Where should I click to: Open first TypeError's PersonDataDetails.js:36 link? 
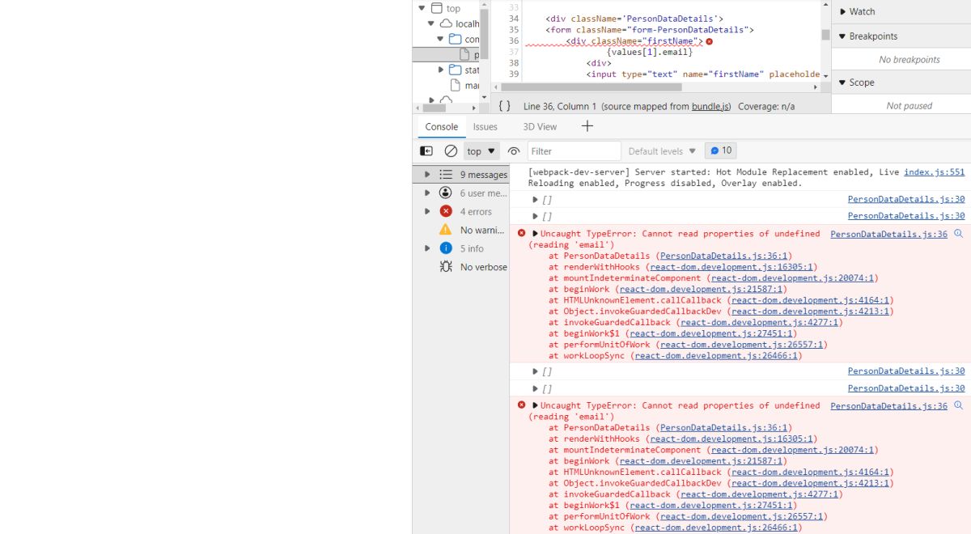[888, 234]
